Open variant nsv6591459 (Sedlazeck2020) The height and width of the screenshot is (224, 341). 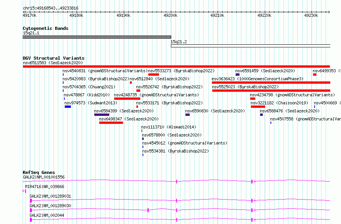pos(265,71)
